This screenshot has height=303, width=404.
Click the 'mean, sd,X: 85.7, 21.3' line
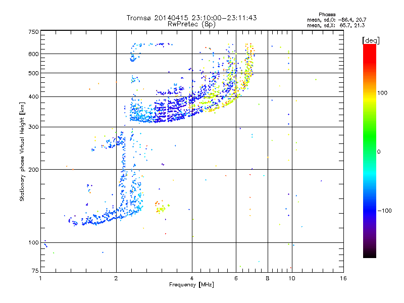coord(336,25)
